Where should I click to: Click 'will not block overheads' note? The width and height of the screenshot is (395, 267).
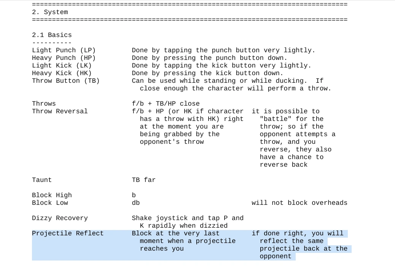(x=299, y=203)
